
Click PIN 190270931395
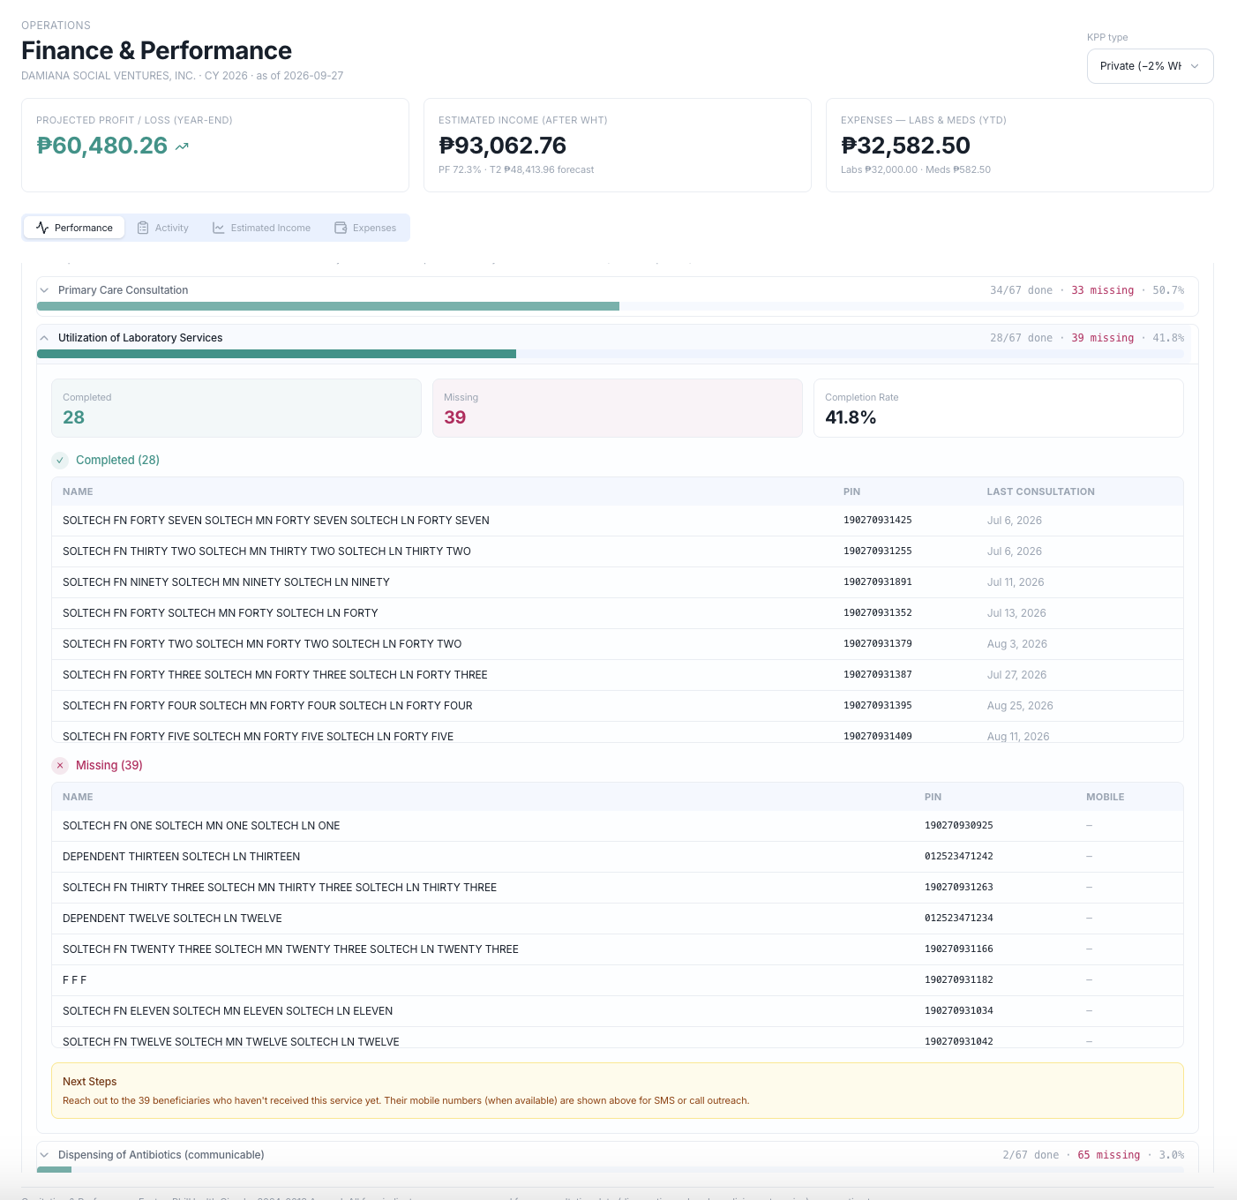(878, 706)
